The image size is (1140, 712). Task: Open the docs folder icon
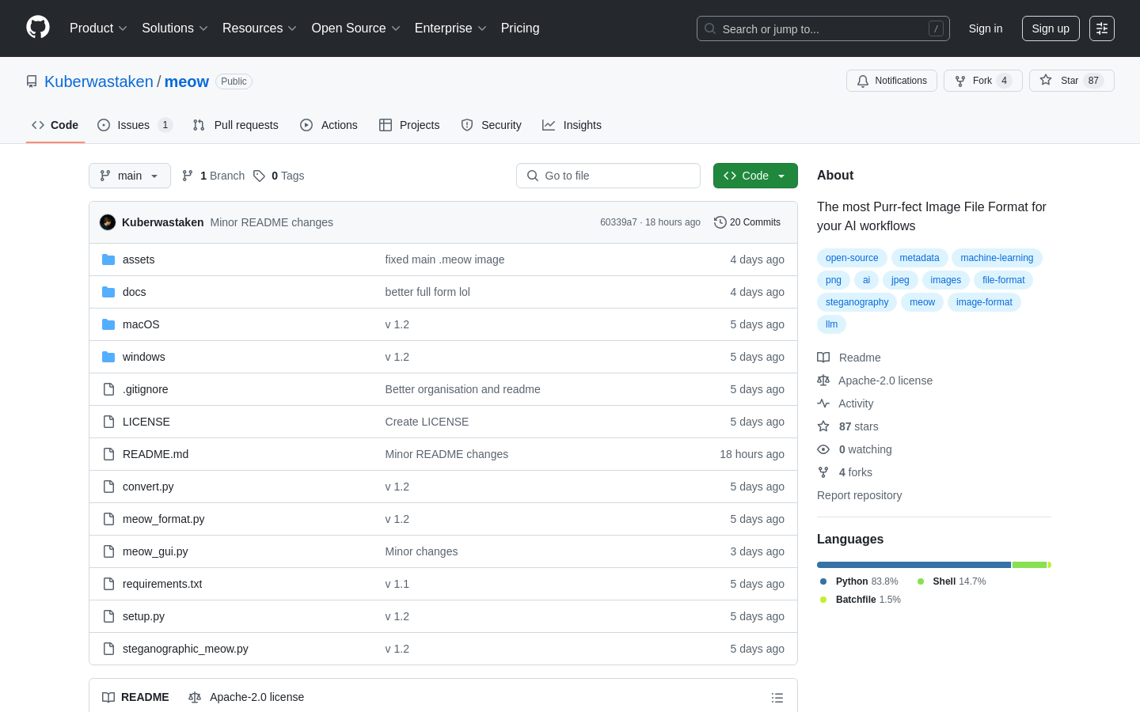(x=108, y=292)
